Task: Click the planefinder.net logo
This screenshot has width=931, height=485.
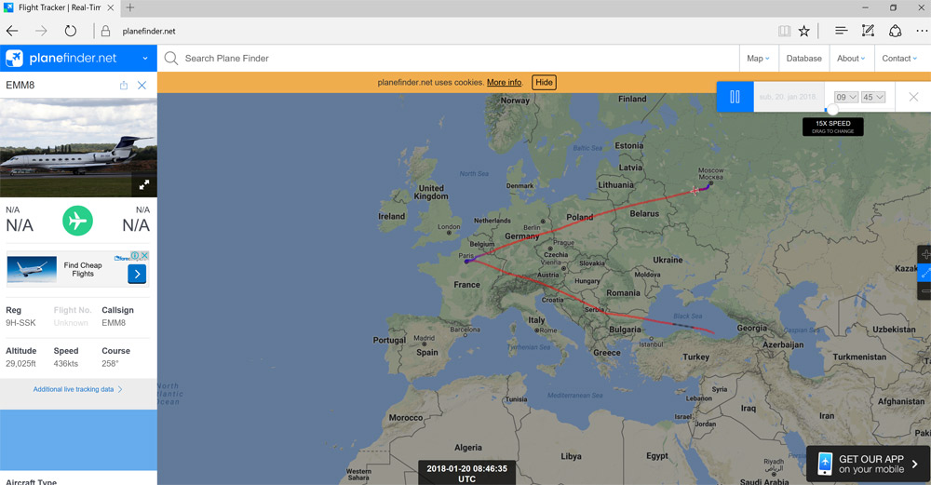Action: click(x=61, y=58)
